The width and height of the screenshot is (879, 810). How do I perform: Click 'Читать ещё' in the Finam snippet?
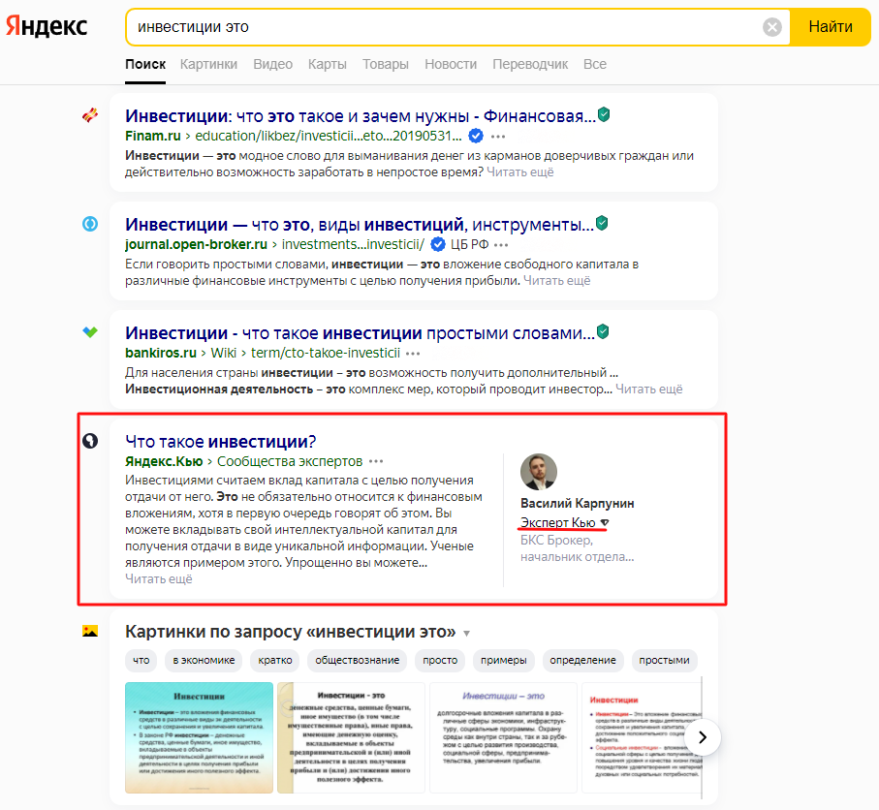click(520, 172)
